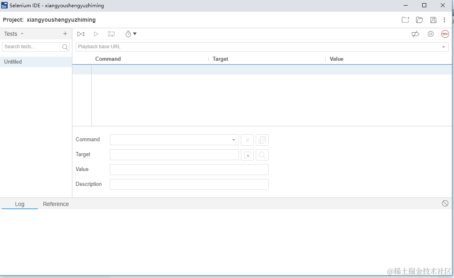
Task: Switch to the Log tab
Action: coord(20,204)
